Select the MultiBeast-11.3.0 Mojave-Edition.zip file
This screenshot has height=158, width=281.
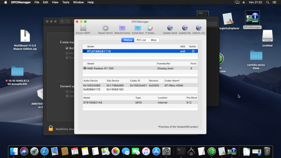tap(25, 36)
